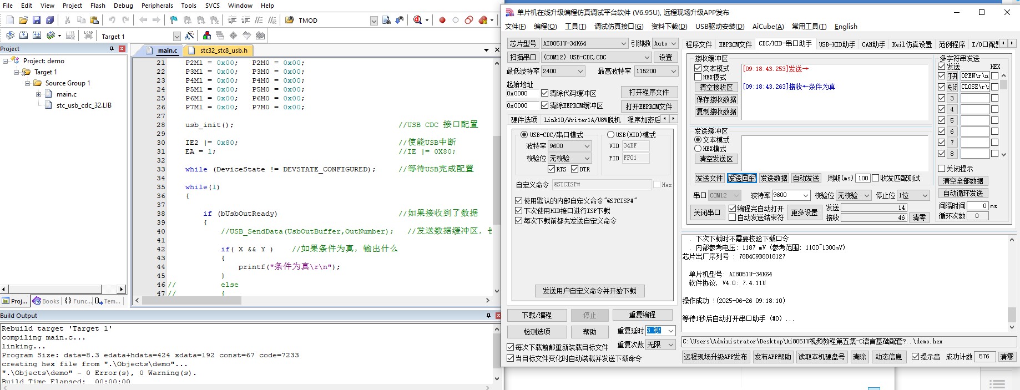
Task: Click the 自定义命令 input field
Action: (x=601, y=185)
